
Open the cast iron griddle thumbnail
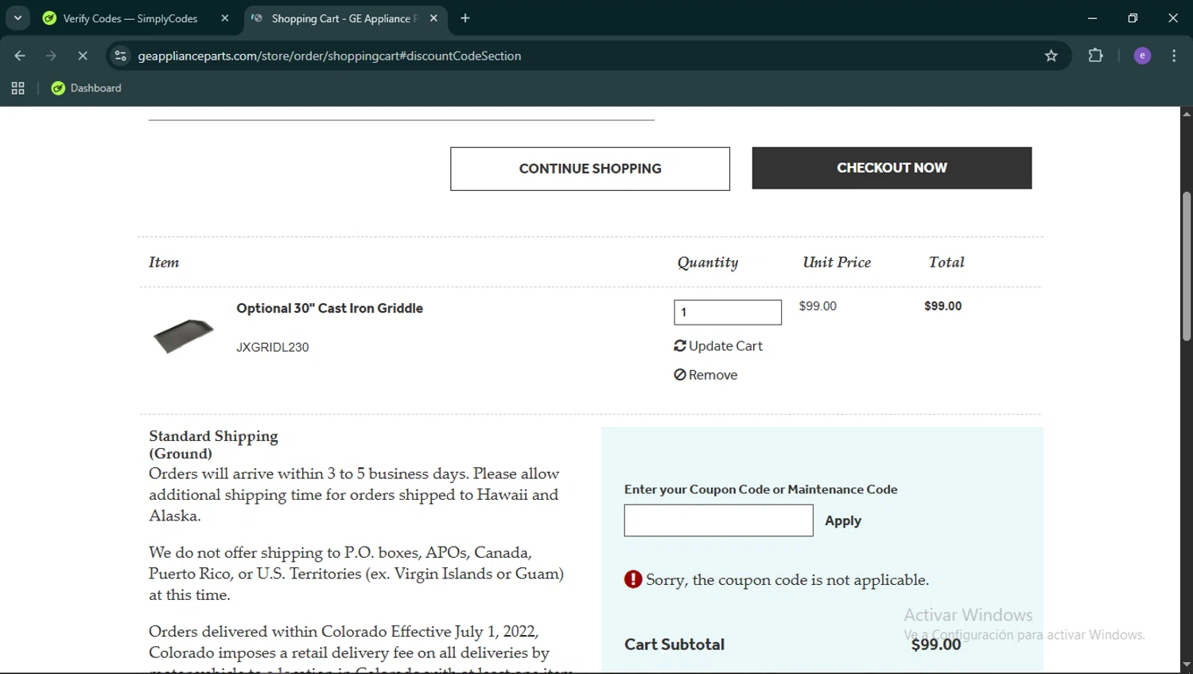tap(184, 336)
